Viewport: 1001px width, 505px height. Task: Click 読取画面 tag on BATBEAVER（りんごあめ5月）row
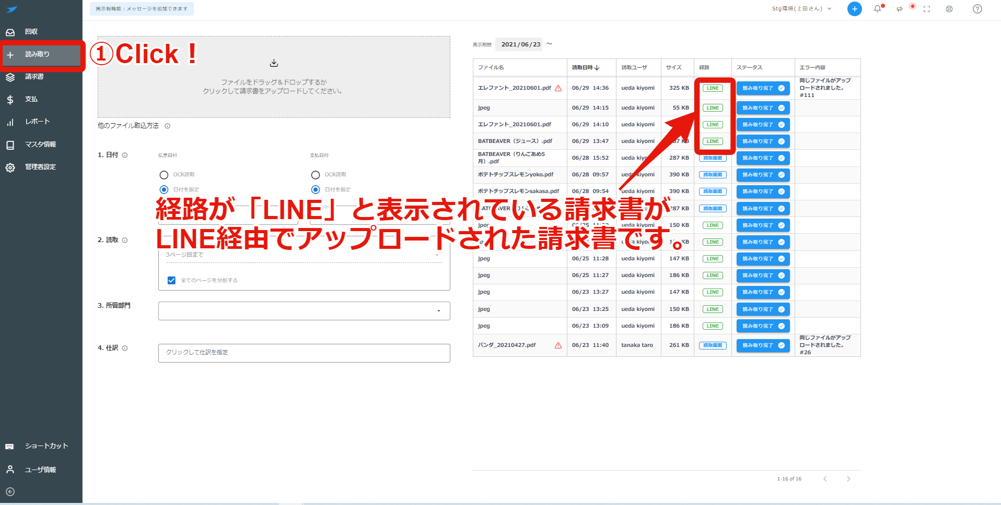pos(713,158)
